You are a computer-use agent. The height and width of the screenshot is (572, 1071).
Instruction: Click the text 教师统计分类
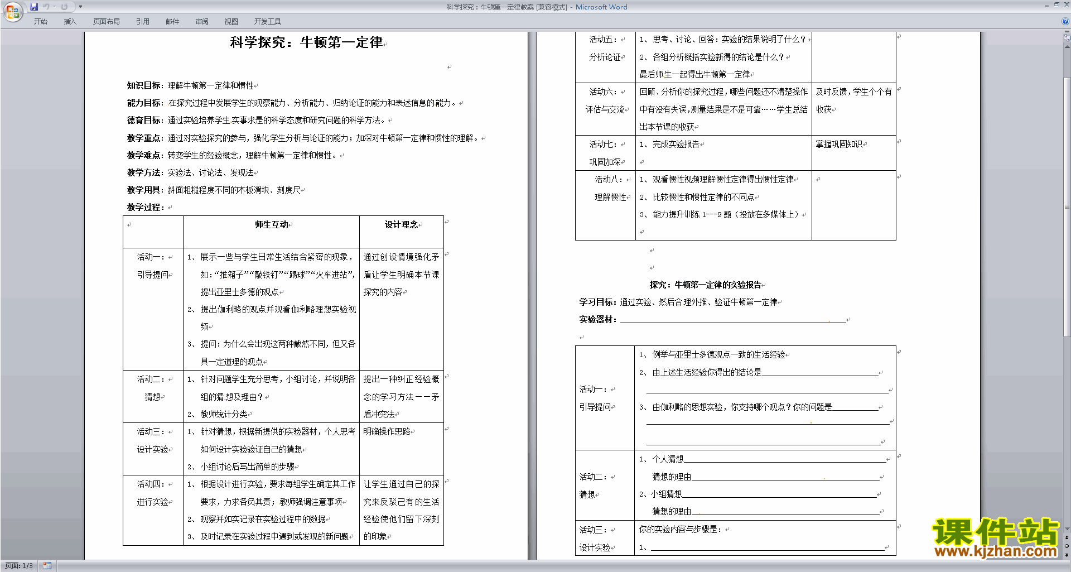[x=224, y=414]
